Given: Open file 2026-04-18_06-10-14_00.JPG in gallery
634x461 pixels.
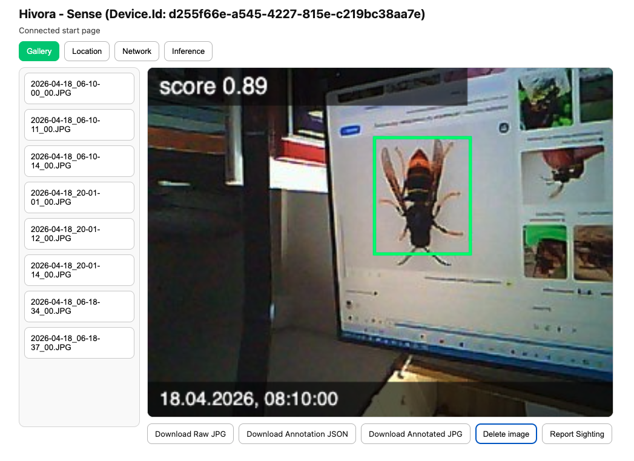Looking at the screenshot, I should (x=79, y=161).
